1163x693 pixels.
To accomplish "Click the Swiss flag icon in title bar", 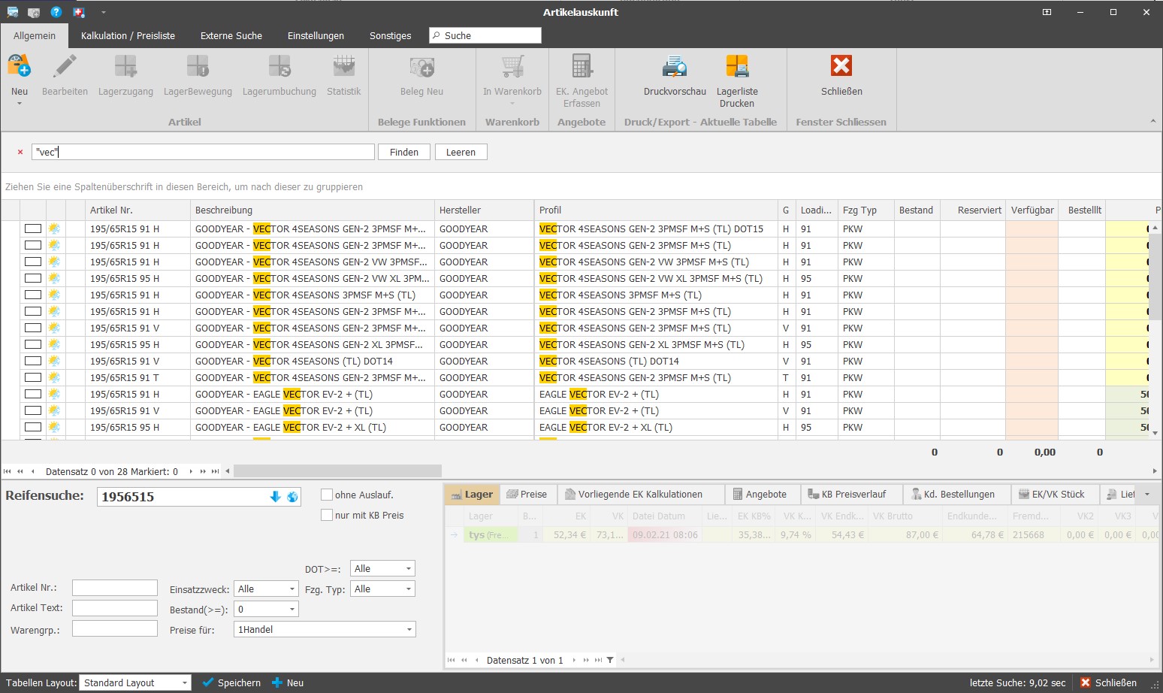I will (x=79, y=12).
